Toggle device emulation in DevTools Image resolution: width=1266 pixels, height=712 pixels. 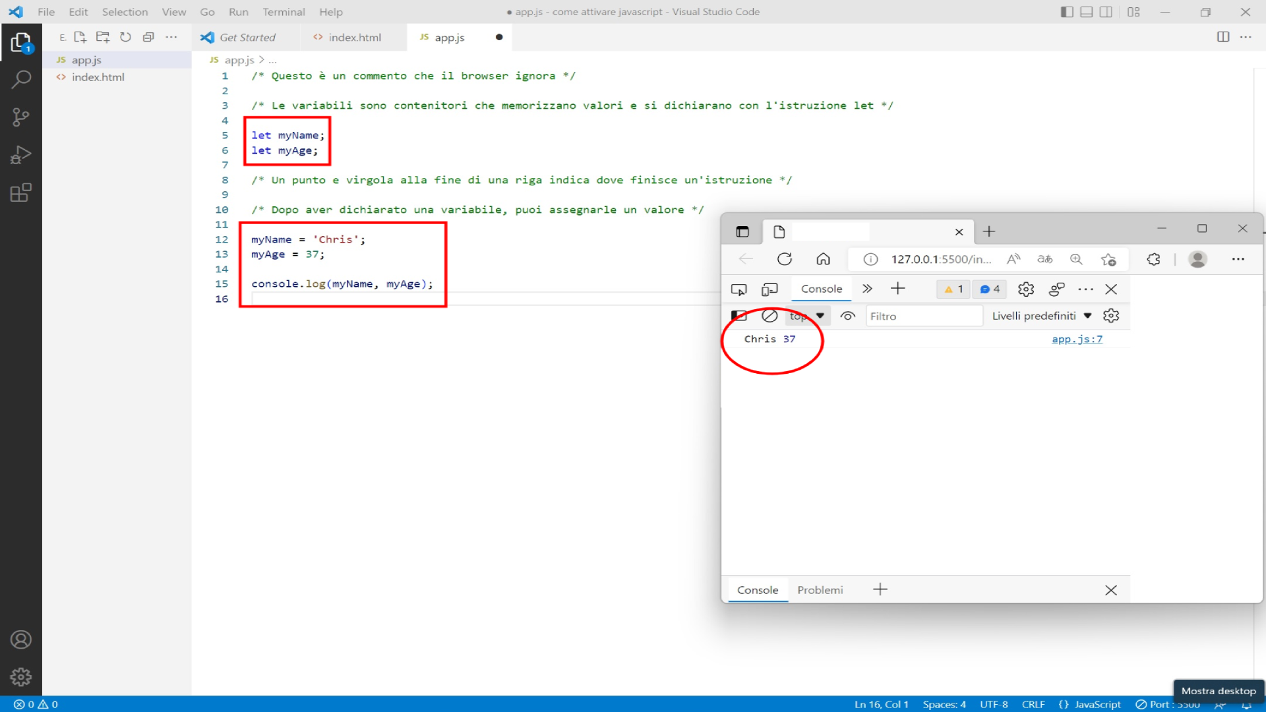pos(769,289)
